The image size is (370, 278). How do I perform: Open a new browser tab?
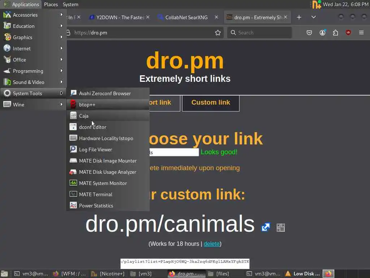pyautogui.click(x=299, y=17)
